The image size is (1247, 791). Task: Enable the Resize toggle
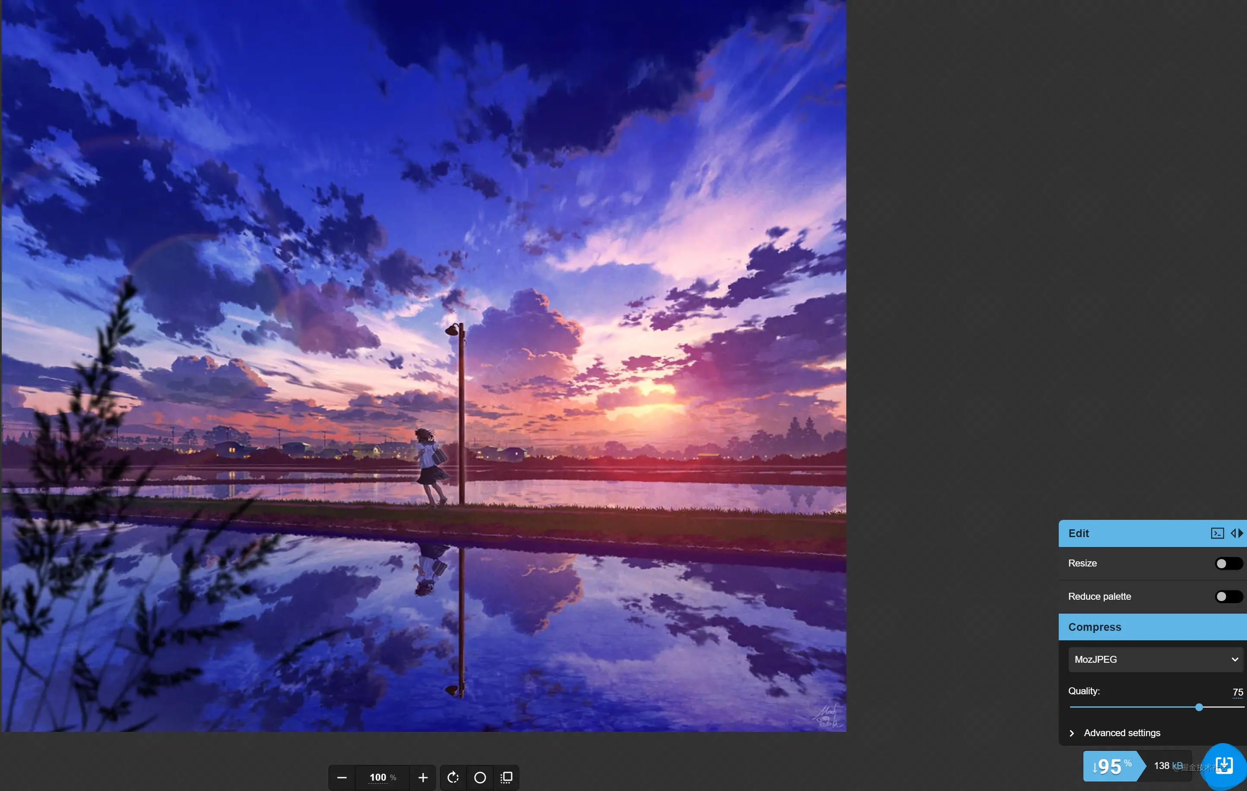point(1228,563)
